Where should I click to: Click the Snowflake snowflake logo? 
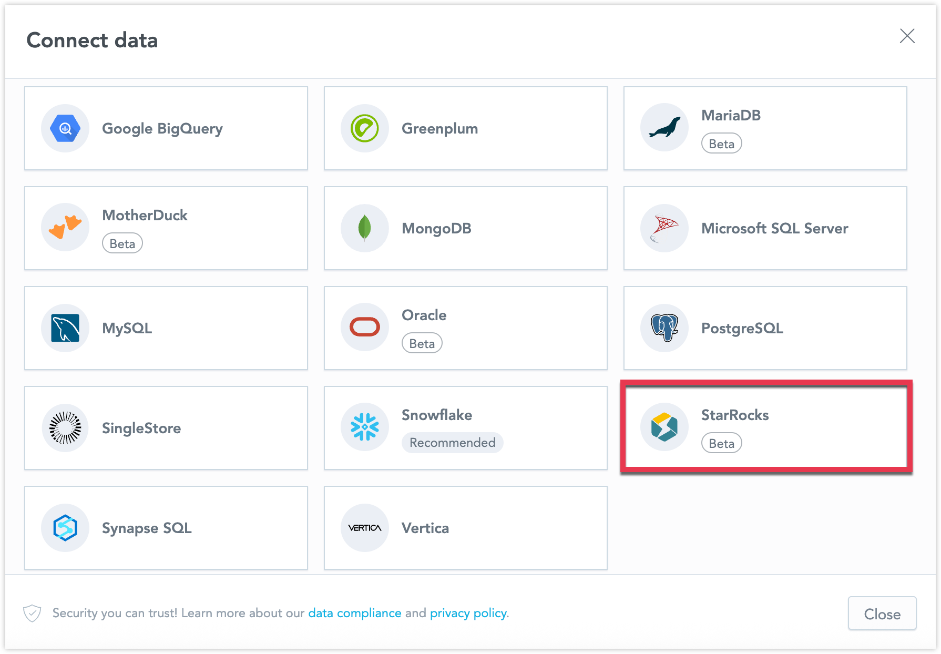coord(365,427)
